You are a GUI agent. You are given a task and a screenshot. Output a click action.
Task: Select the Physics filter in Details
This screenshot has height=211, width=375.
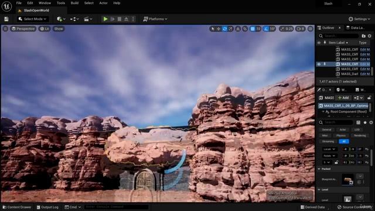pos(341,135)
